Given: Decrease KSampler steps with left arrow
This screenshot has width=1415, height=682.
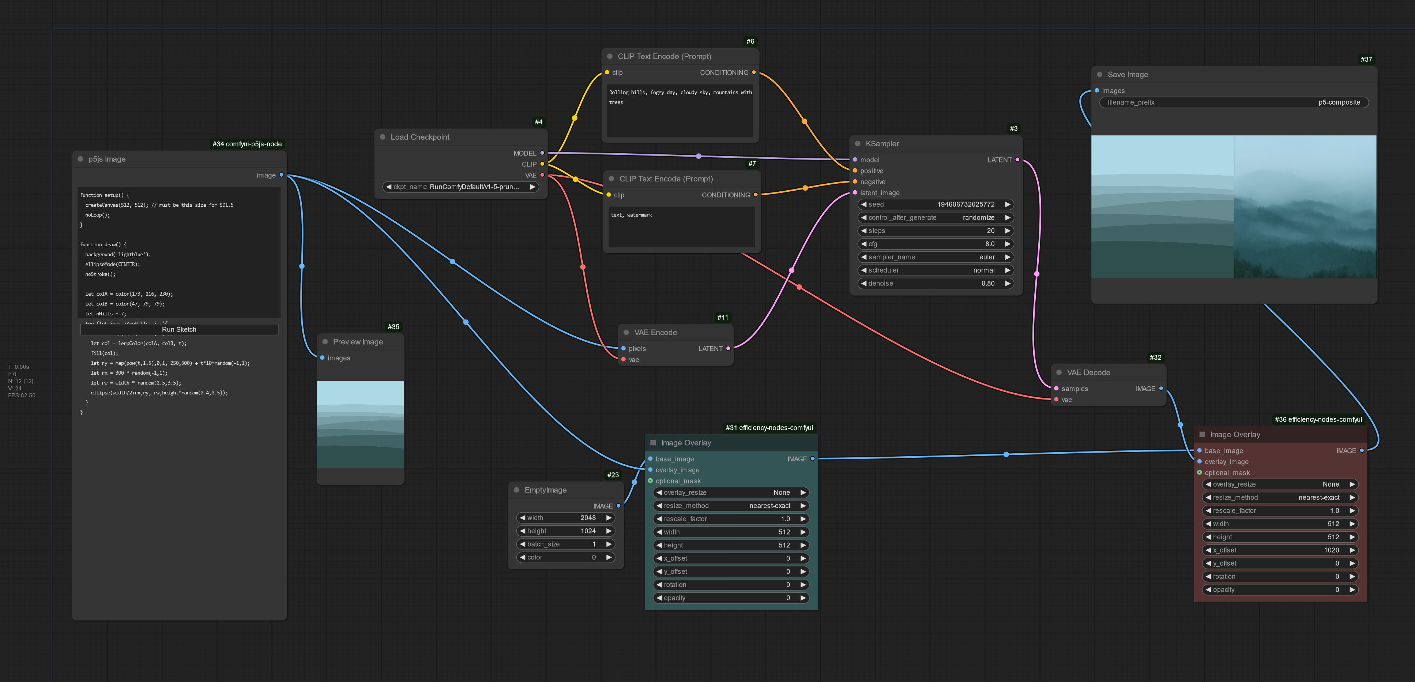Looking at the screenshot, I should click(864, 231).
